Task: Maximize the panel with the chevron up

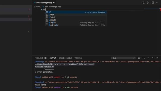Action: pos(153,58)
